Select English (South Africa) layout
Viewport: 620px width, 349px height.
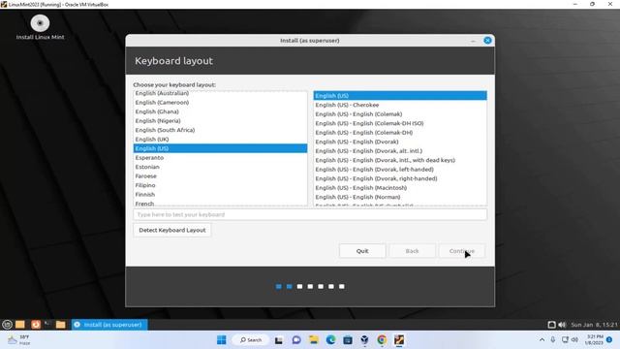pyautogui.click(x=220, y=130)
